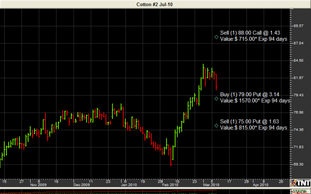This screenshot has height=194, width=311.
Task: Click the Jan 2010 date axis label
Action: pos(129,185)
